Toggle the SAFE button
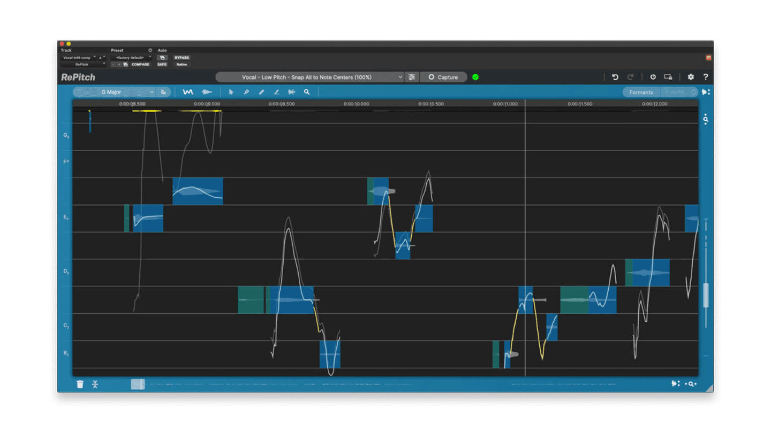Image resolution: width=771 pixels, height=433 pixels. click(x=162, y=64)
